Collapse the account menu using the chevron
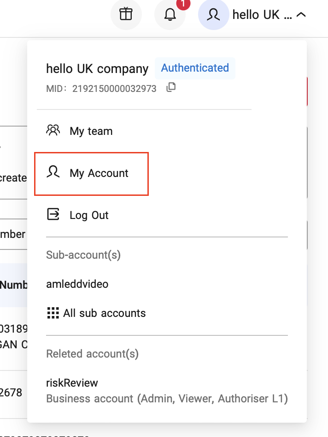This screenshot has width=328, height=437. [x=301, y=15]
